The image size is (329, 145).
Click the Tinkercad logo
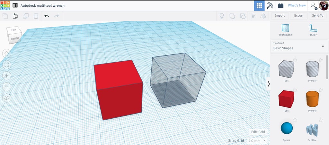pos(5,5)
